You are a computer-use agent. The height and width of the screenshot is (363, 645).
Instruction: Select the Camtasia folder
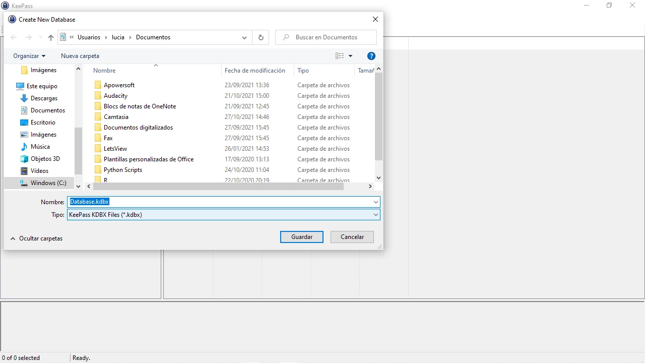click(116, 117)
